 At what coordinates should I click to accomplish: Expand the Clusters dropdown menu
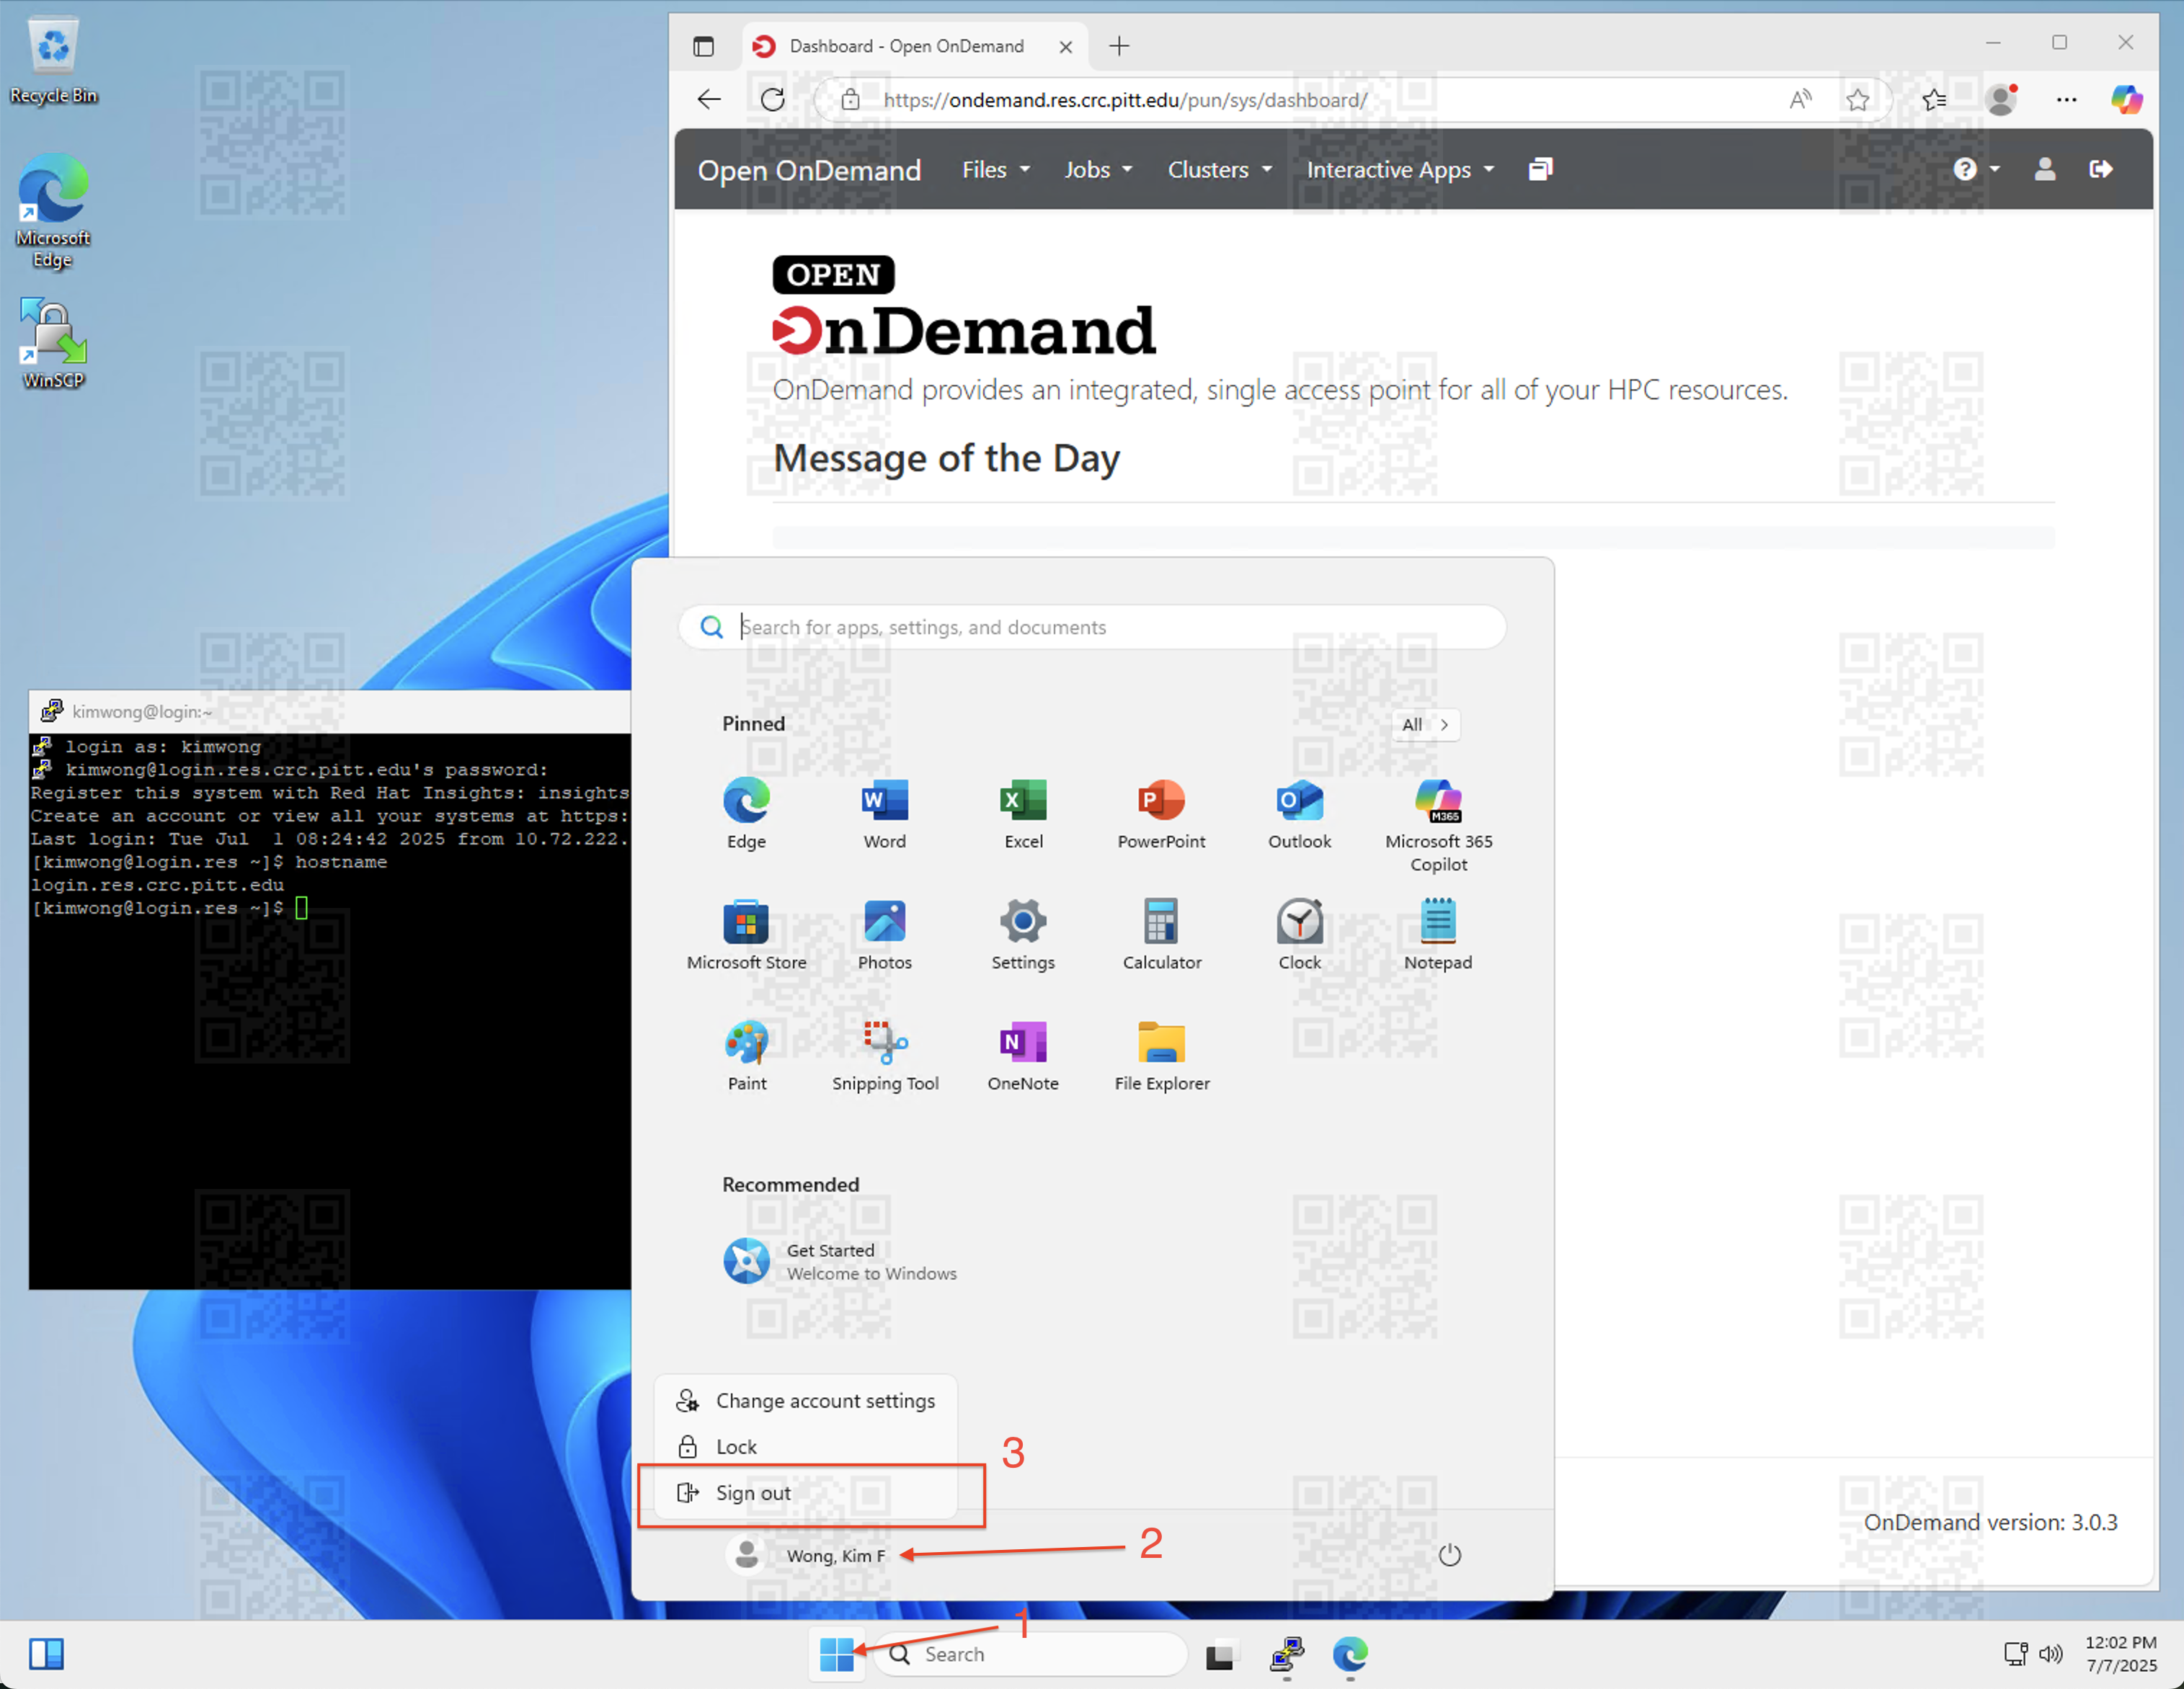[x=1220, y=169]
